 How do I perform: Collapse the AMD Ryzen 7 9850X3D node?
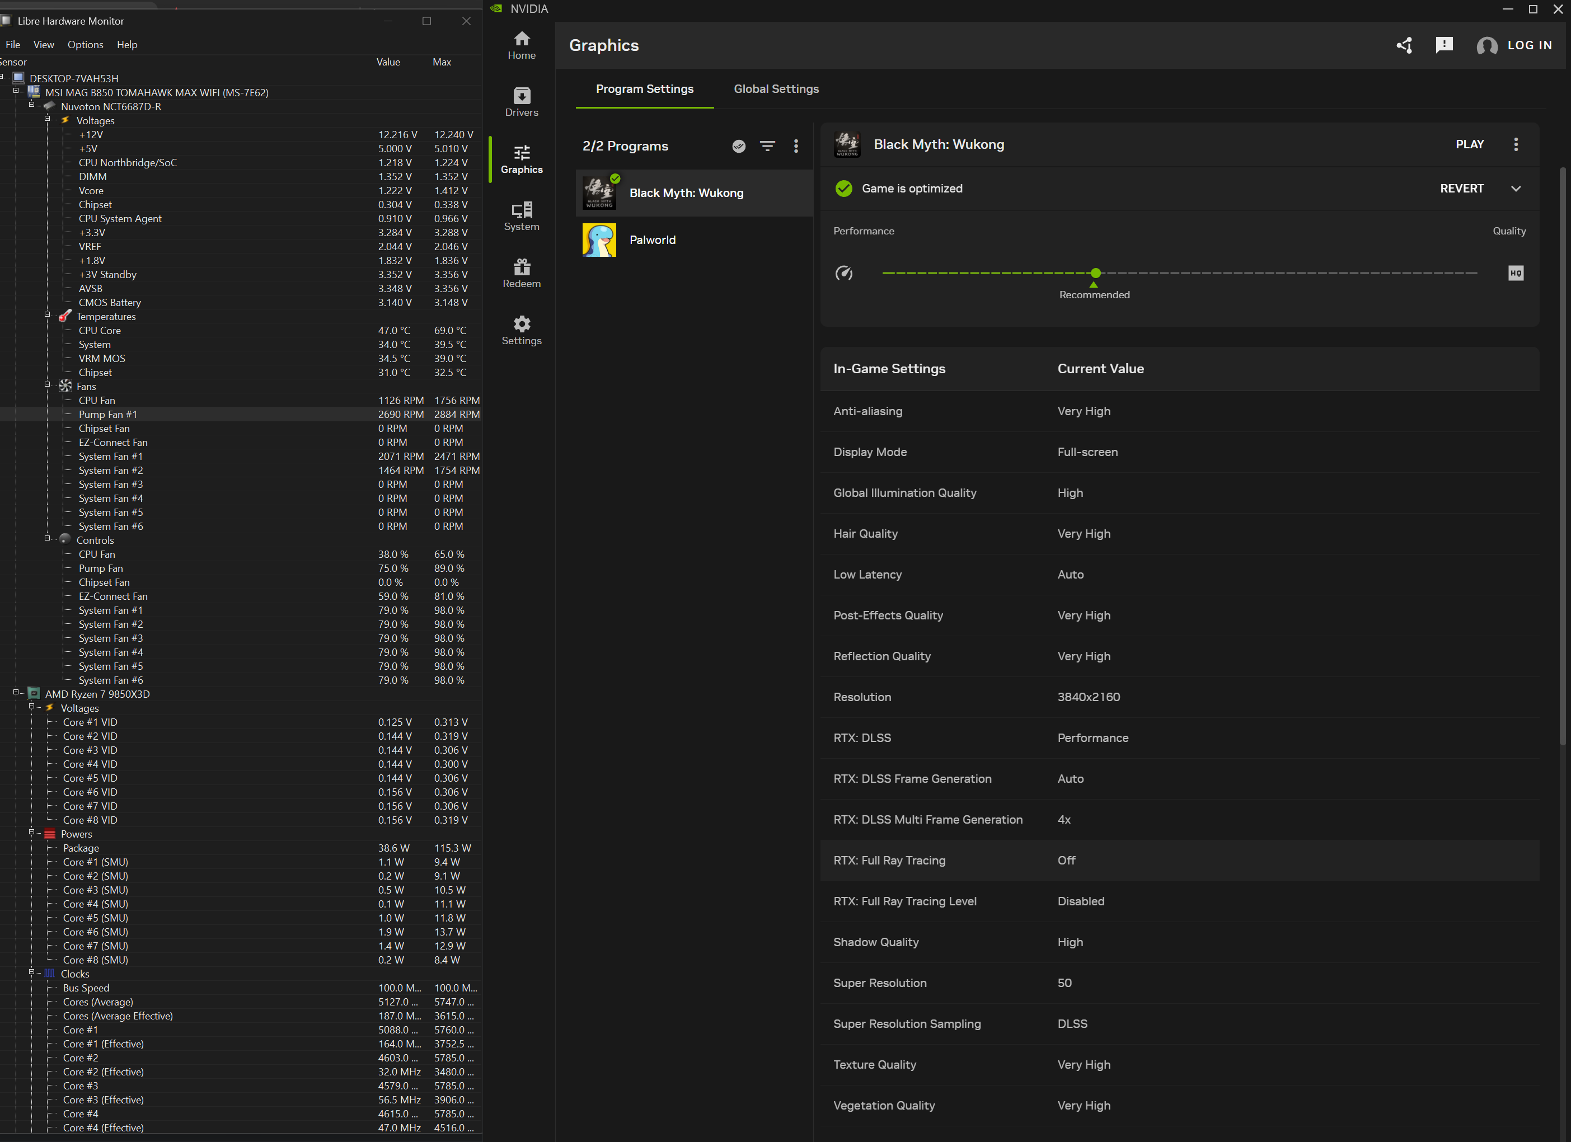tap(16, 693)
